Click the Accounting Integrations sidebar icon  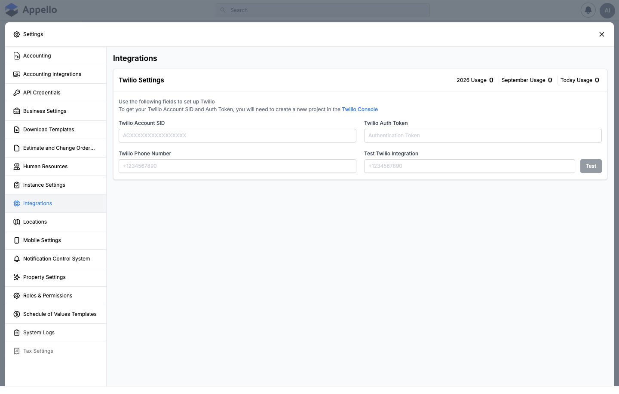click(x=17, y=74)
